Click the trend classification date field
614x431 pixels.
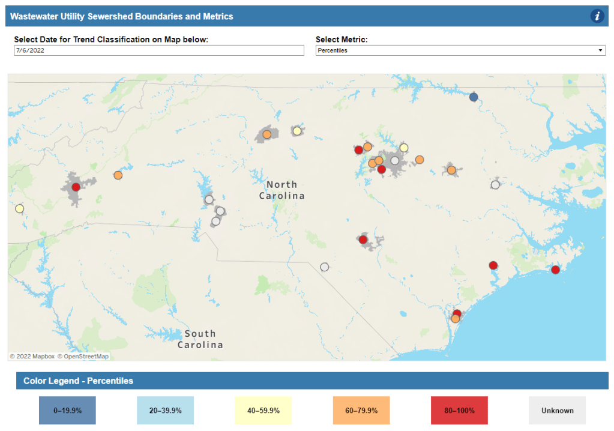pos(158,50)
